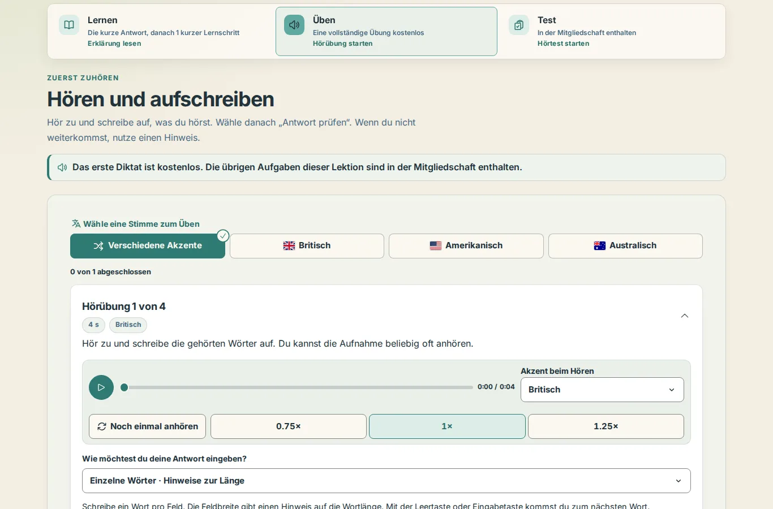The width and height of the screenshot is (773, 509).
Task: Play the audio recording
Action: [x=101, y=387]
